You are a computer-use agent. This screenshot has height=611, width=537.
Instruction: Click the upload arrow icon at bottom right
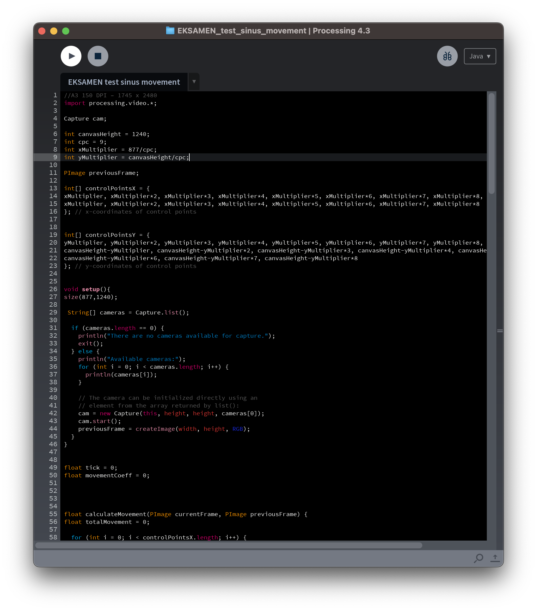coord(495,558)
